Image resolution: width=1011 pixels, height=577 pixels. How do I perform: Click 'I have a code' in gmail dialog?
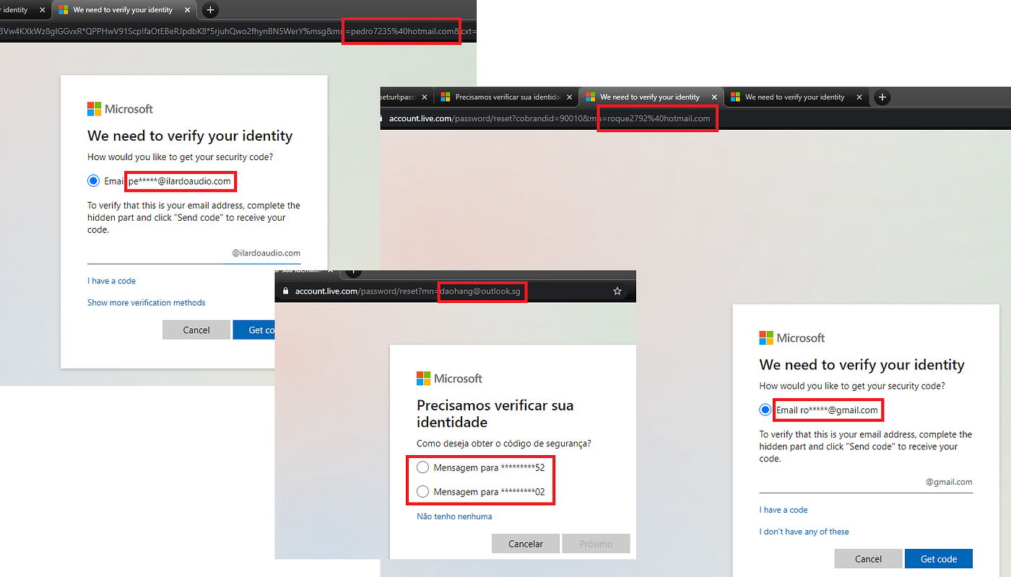784,510
